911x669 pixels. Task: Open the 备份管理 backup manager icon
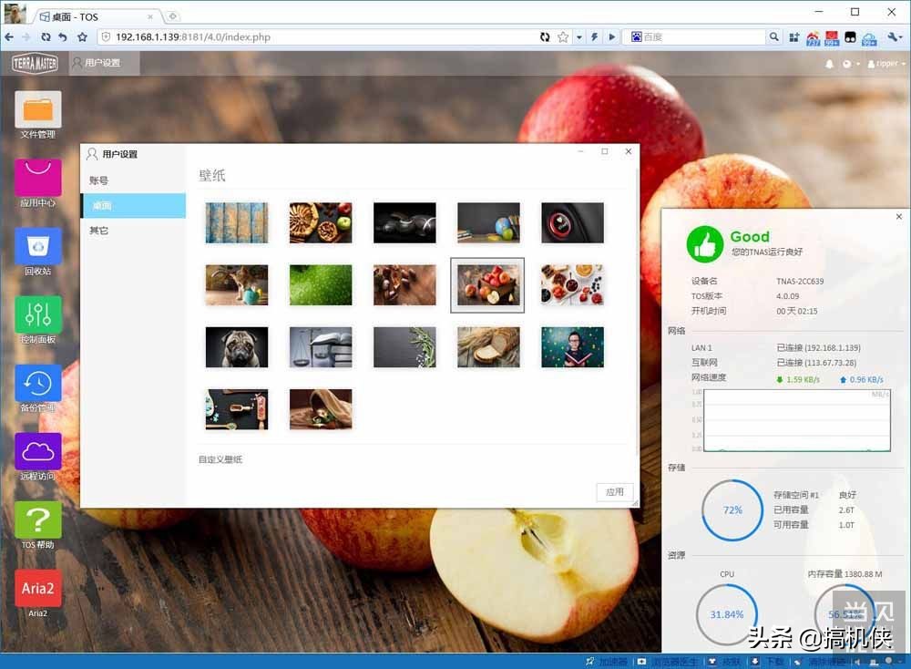[38, 383]
